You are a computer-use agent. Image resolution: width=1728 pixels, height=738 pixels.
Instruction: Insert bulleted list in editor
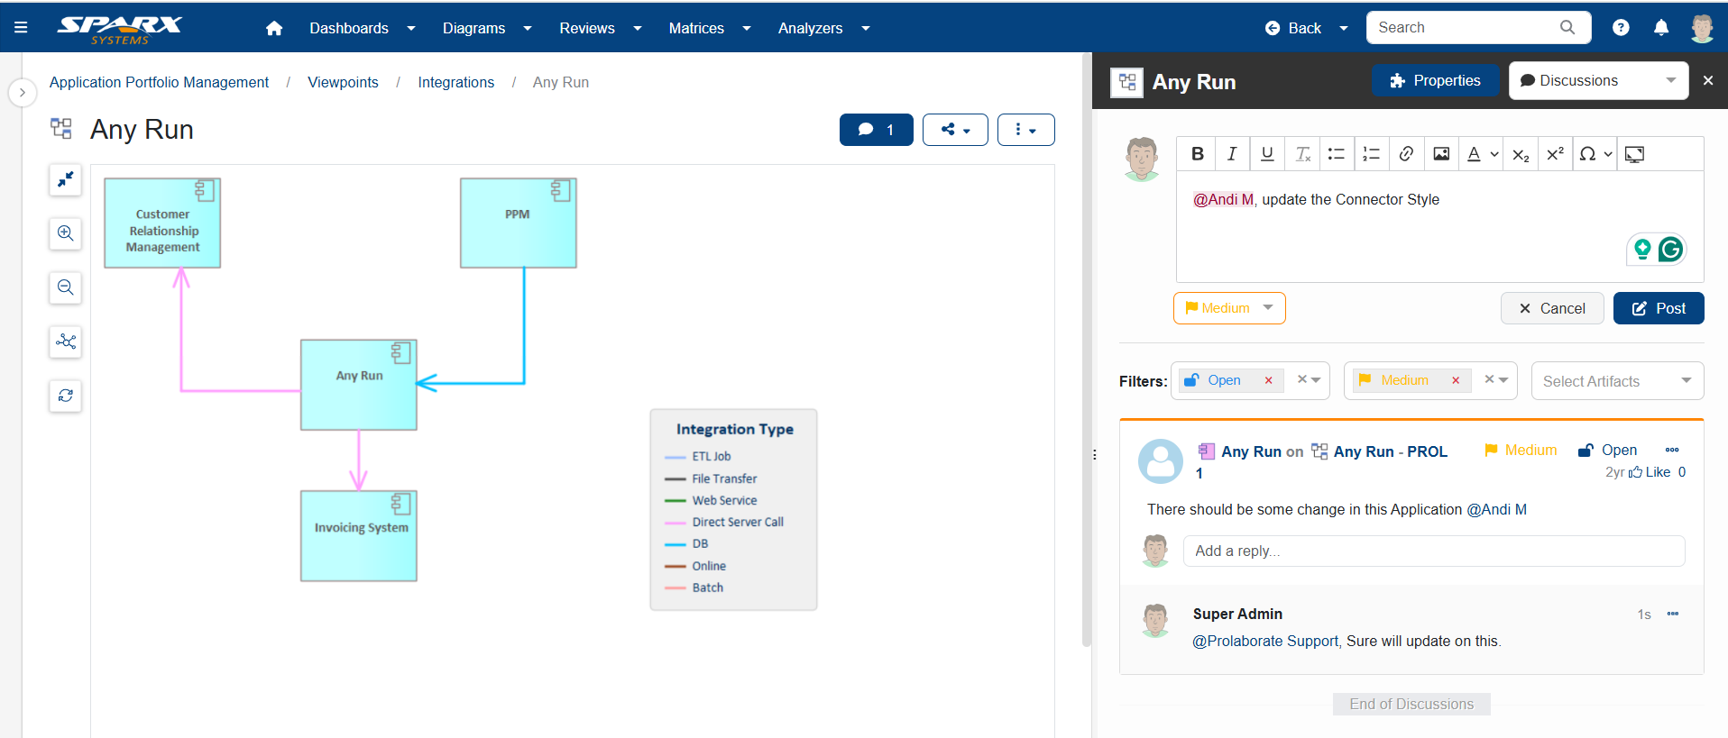(x=1337, y=154)
